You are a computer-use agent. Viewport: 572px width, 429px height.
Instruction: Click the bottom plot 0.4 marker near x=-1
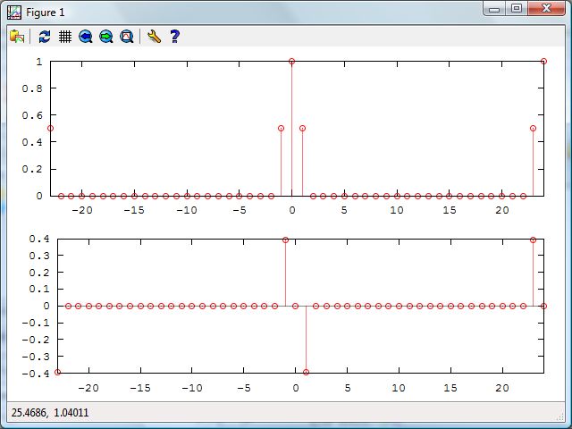[x=286, y=240]
